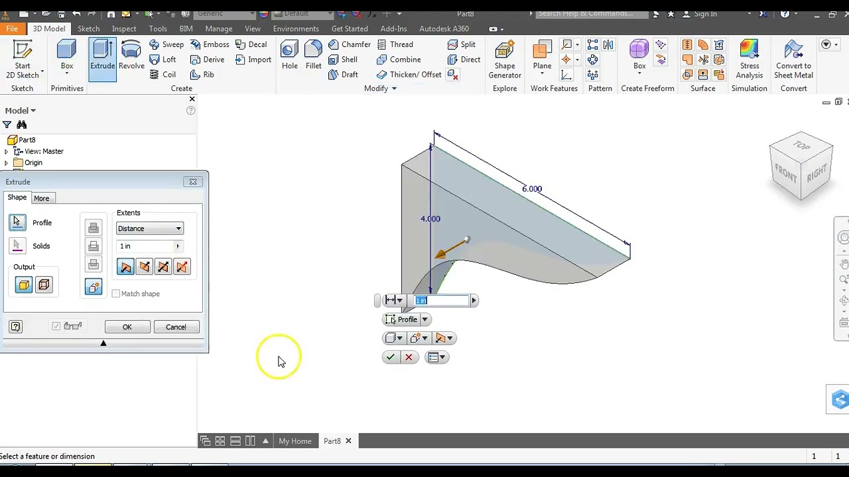This screenshot has width=849, height=477.
Task: Expand the Plane tool dropdown arrow
Action: pos(542,74)
